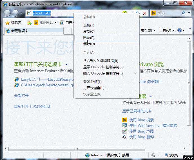
Task: Select the 新建选项卡 tab
Action: 34,31
